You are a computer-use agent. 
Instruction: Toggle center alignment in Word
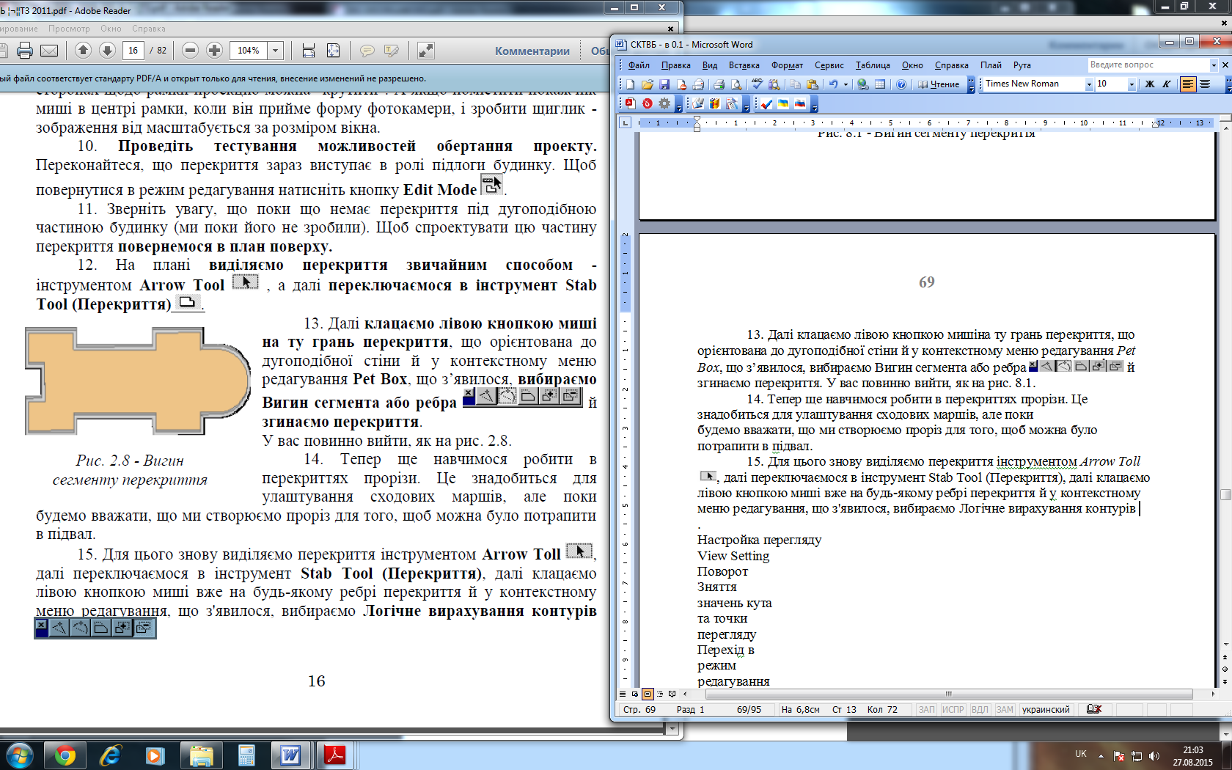1204,84
